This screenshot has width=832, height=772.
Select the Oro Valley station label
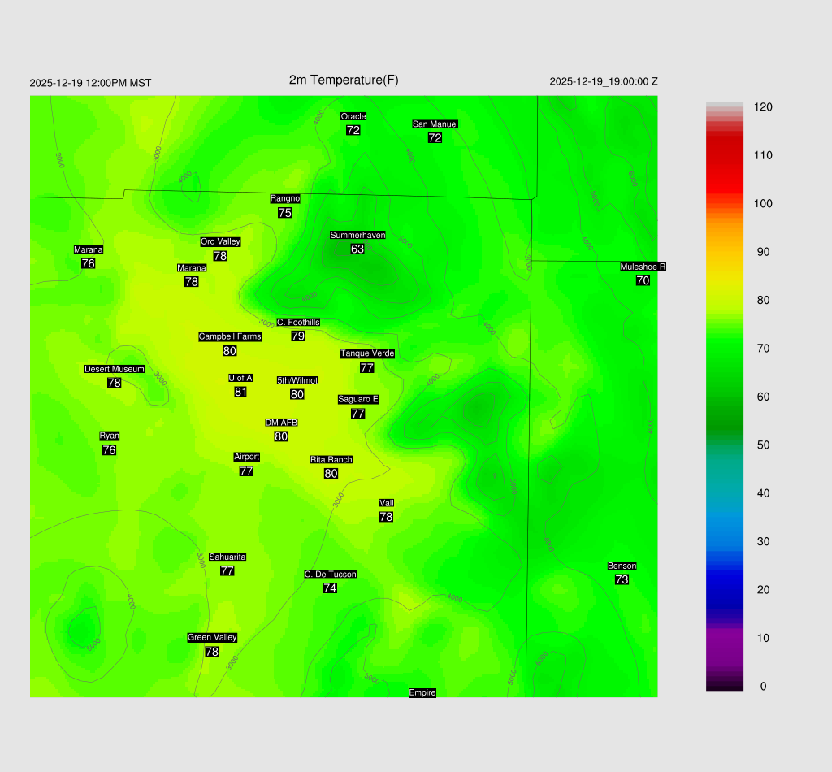(x=220, y=241)
